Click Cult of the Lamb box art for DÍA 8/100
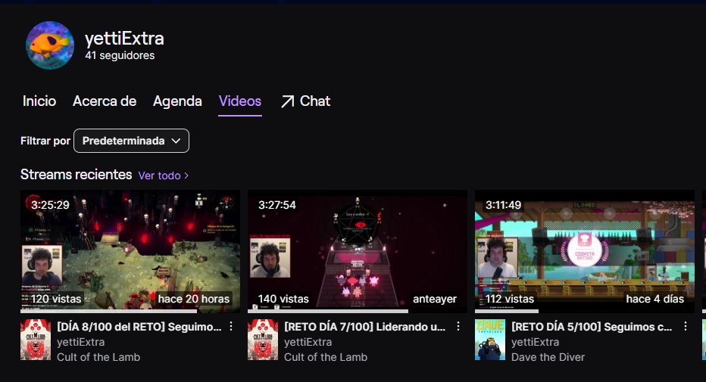The image size is (706, 382). (36, 340)
